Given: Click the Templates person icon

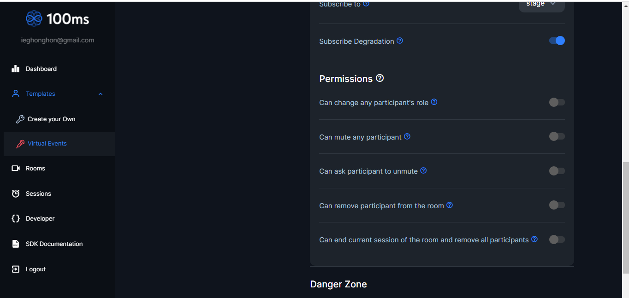Looking at the screenshot, I should point(15,93).
